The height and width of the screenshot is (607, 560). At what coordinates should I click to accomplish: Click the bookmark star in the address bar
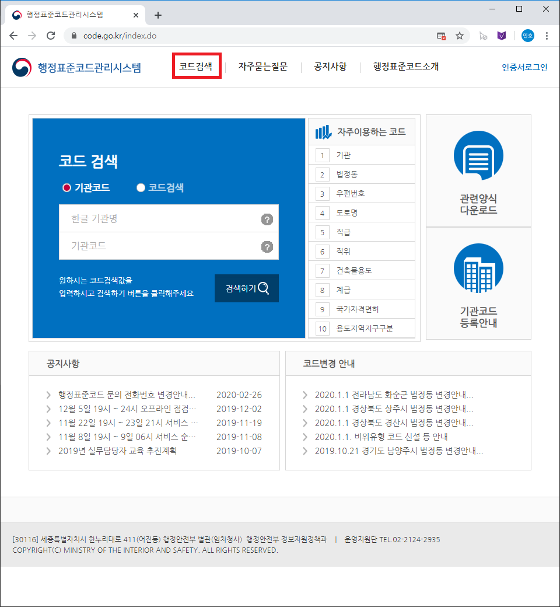(460, 35)
